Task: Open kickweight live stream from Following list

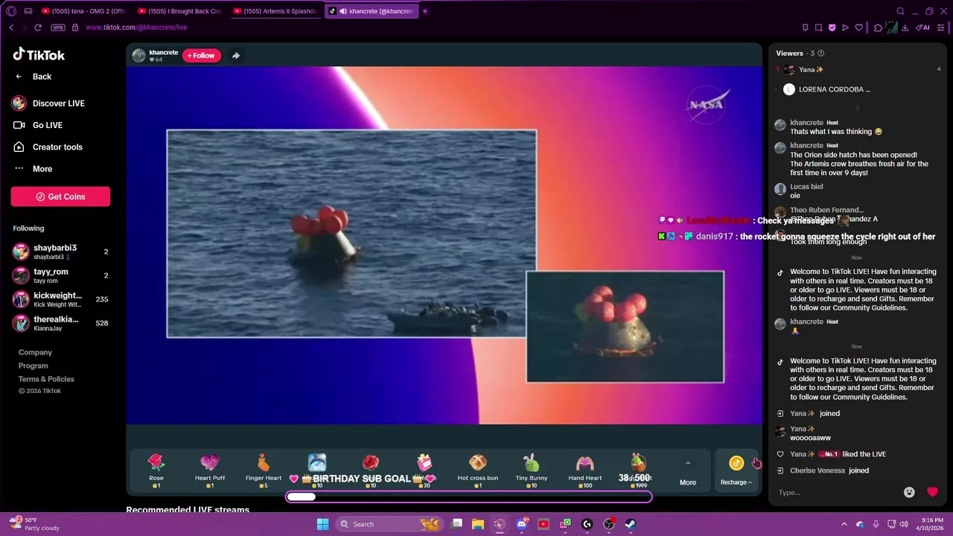Action: pyautogui.click(x=60, y=299)
